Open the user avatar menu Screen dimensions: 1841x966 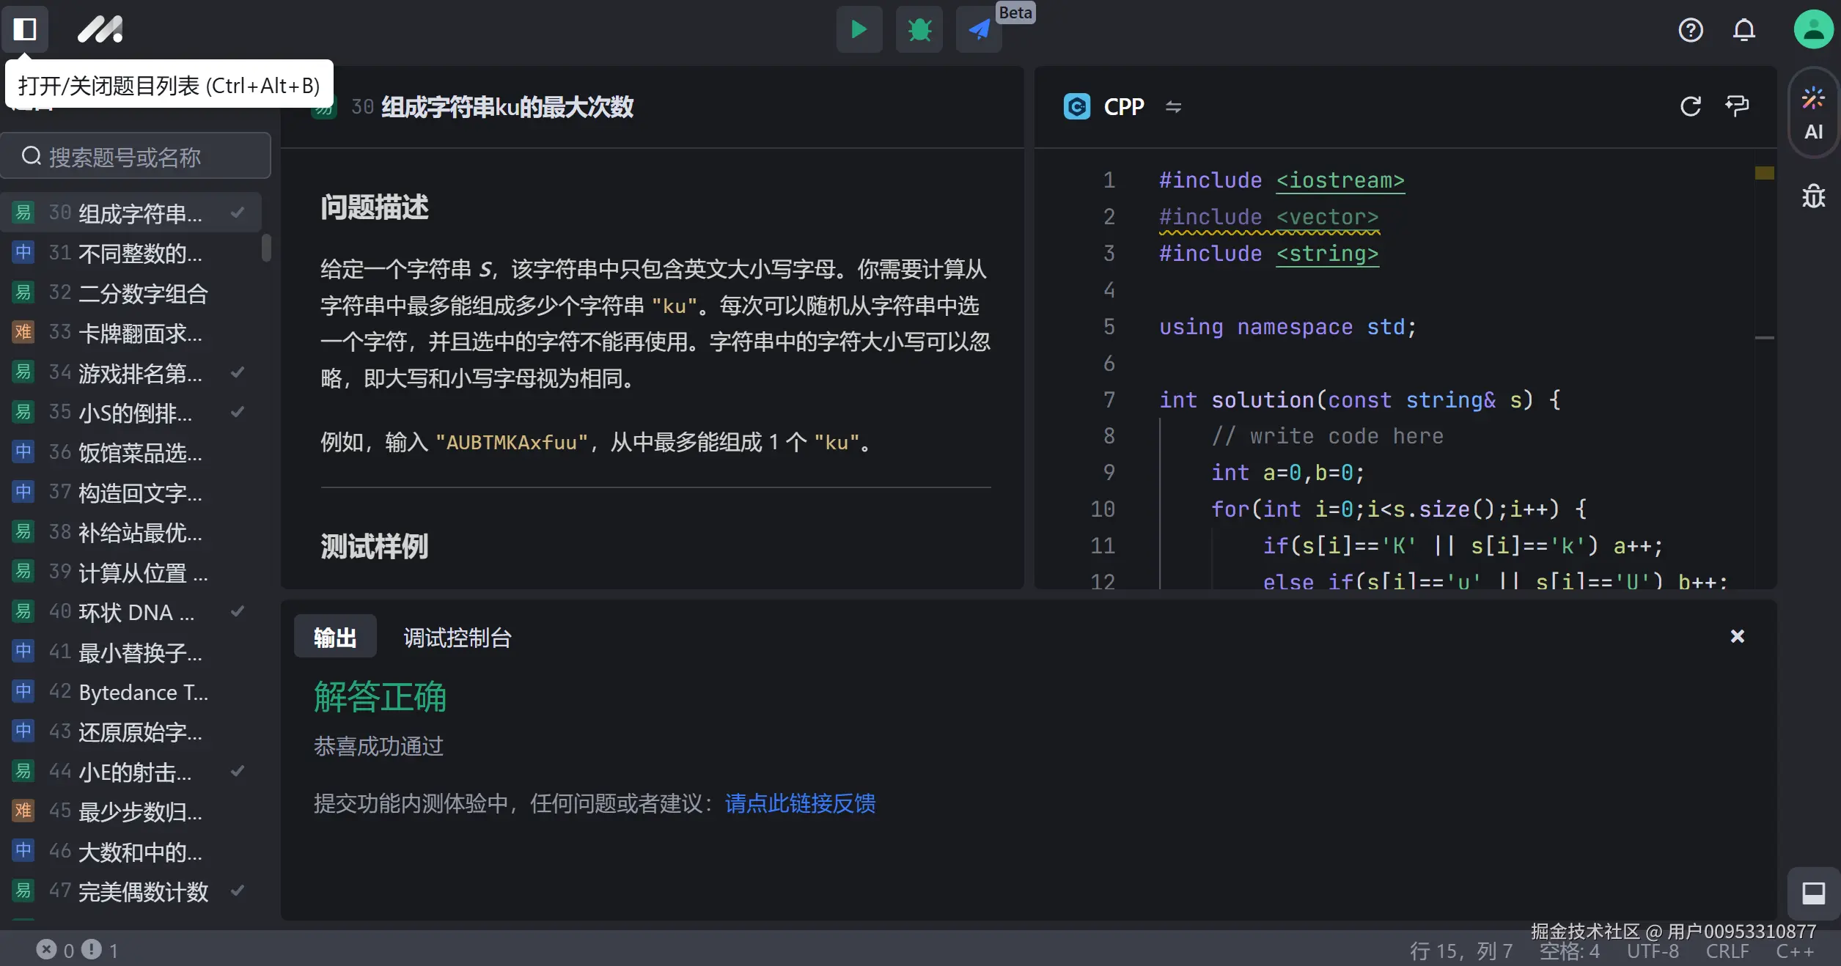(1813, 29)
